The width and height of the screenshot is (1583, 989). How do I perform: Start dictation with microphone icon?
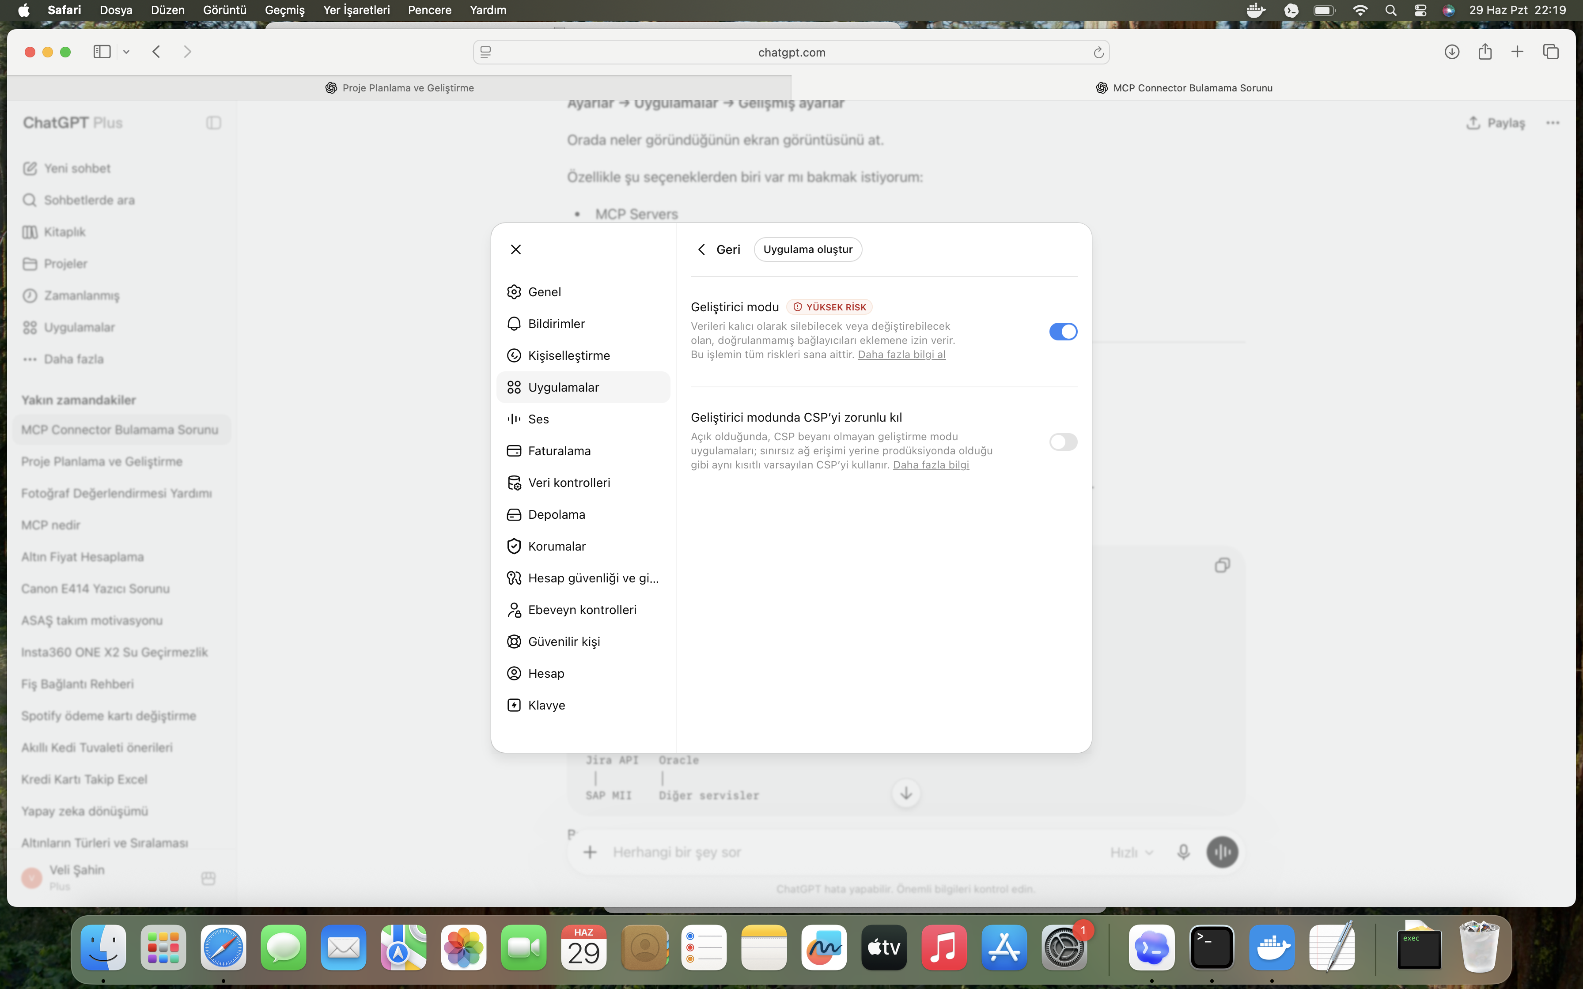(x=1183, y=852)
